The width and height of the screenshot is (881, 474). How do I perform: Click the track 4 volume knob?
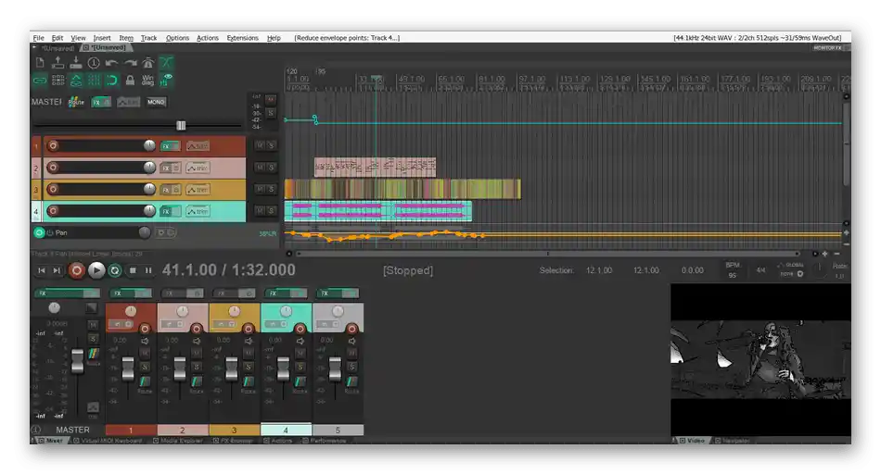[x=149, y=211]
